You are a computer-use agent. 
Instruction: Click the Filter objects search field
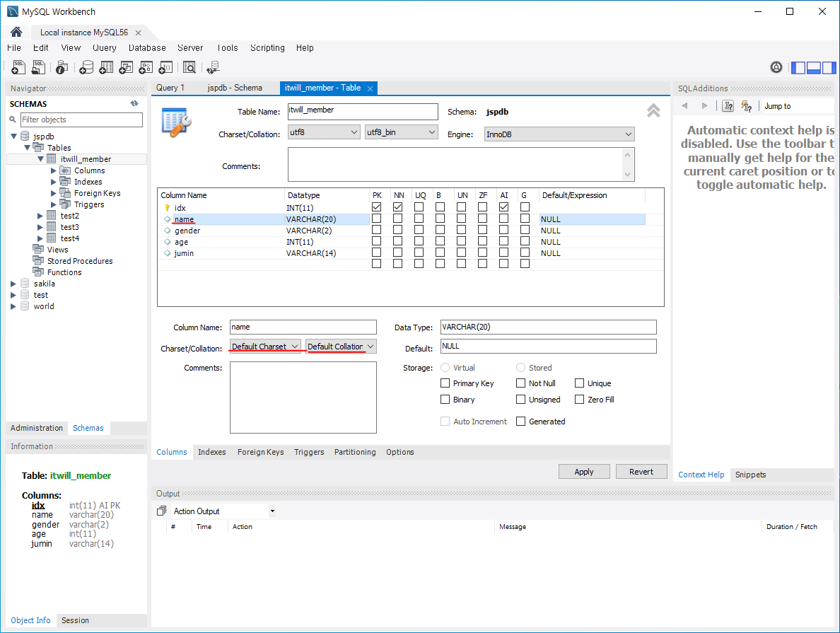coord(81,120)
